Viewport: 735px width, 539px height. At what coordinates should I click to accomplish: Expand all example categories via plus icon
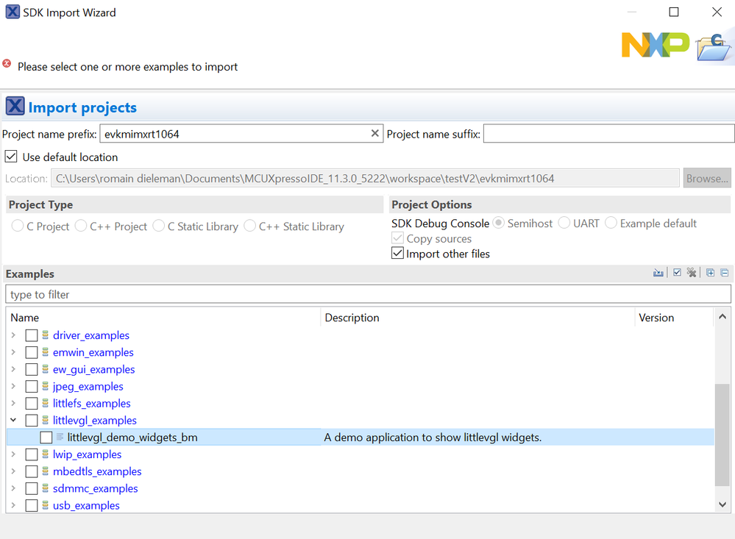point(710,272)
